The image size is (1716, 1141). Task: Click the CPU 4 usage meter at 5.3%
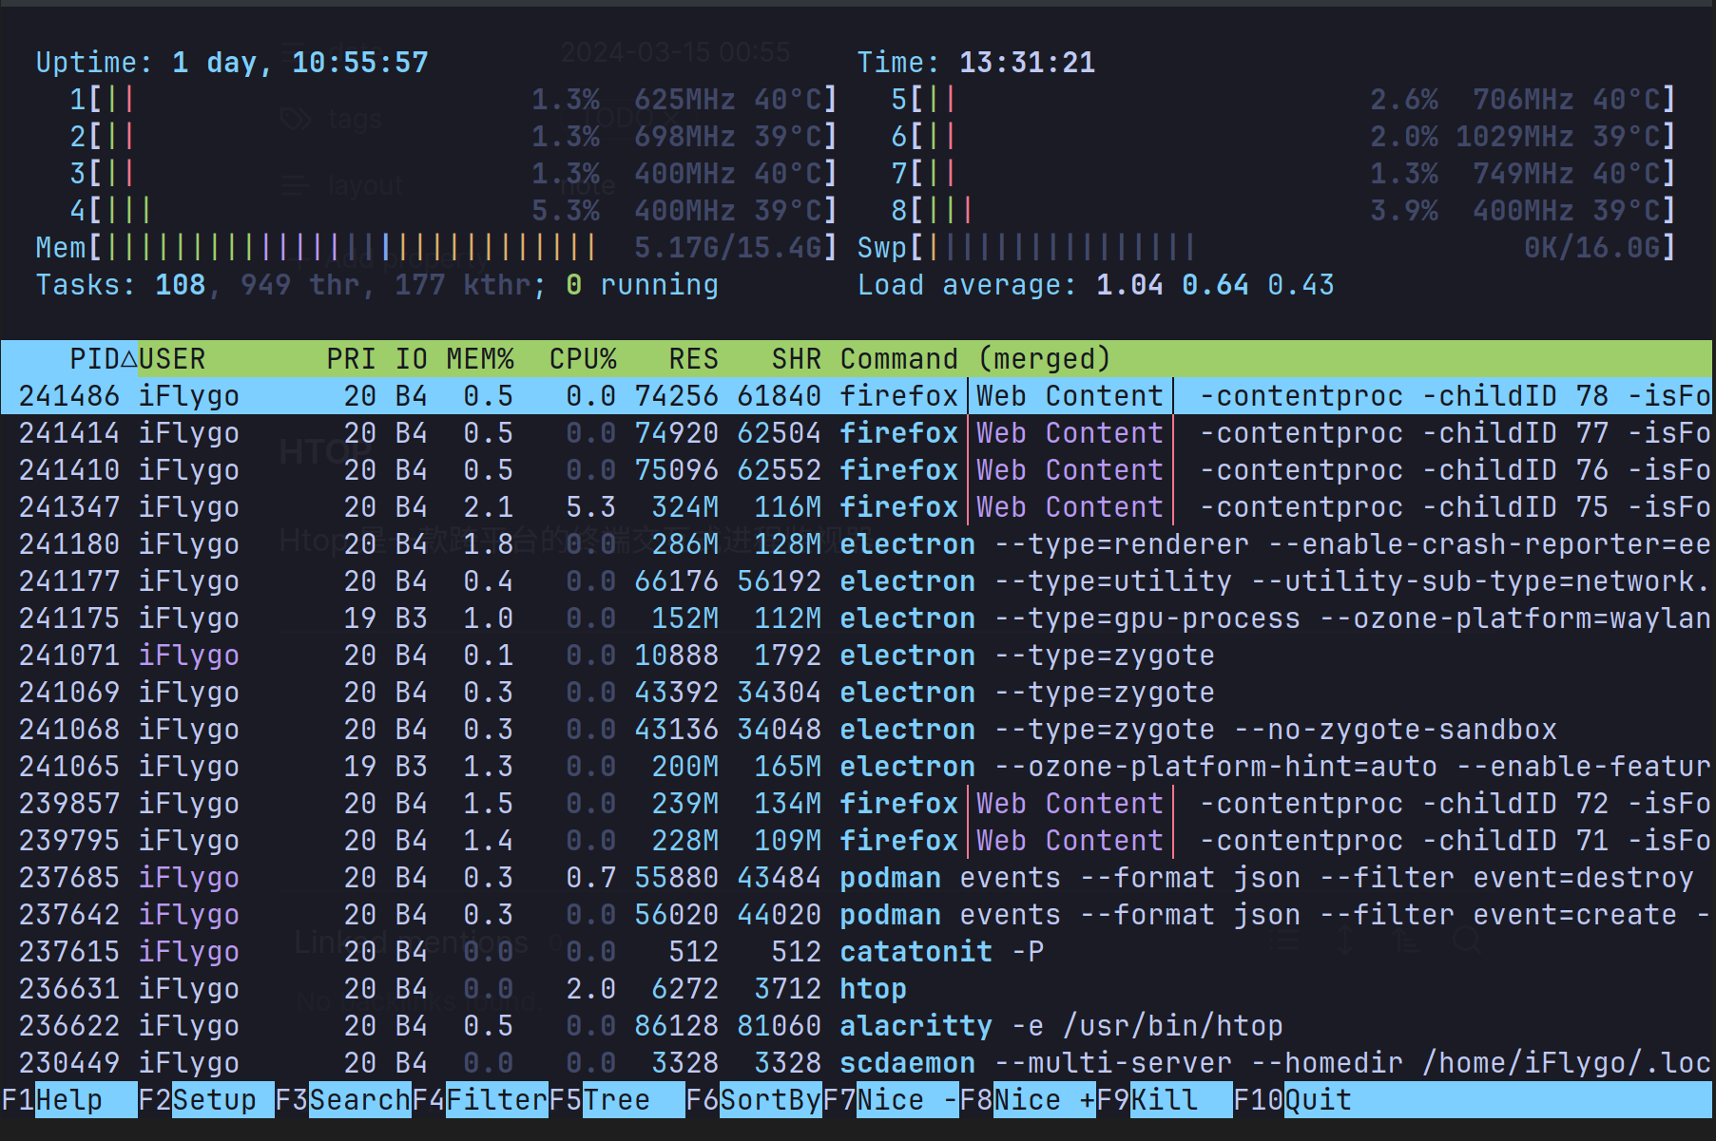453,211
